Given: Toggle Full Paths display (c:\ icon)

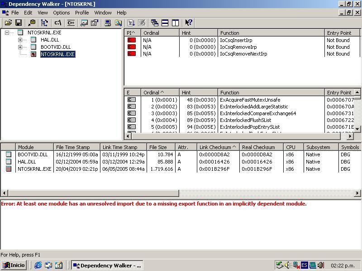Looking at the screenshot, I should 58,23.
